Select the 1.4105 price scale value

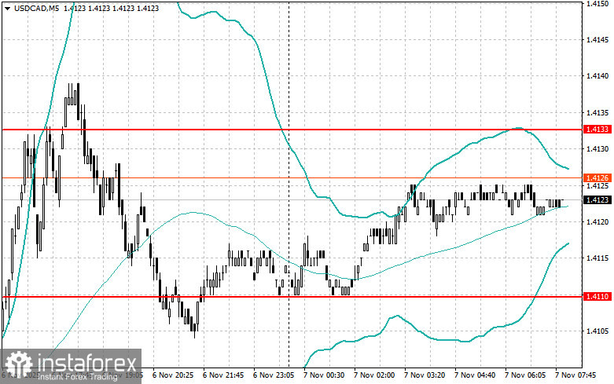click(x=597, y=331)
